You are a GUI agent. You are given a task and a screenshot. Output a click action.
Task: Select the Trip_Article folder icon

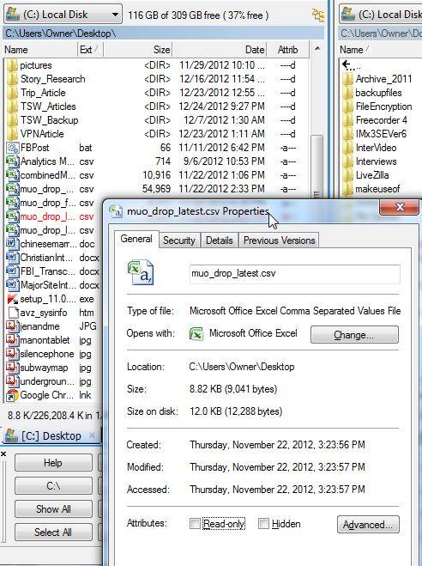(x=12, y=93)
